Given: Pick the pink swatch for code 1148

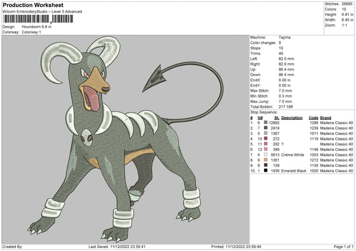Looking at the screenshot, I should (x=265, y=149).
